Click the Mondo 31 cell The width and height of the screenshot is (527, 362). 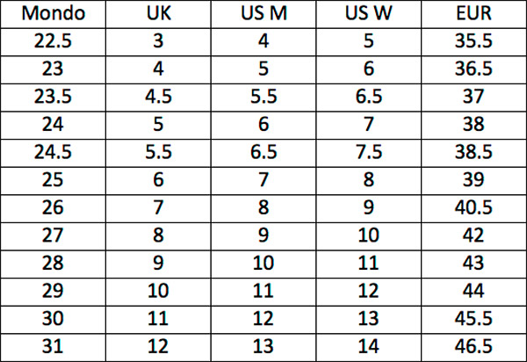pos(53,347)
